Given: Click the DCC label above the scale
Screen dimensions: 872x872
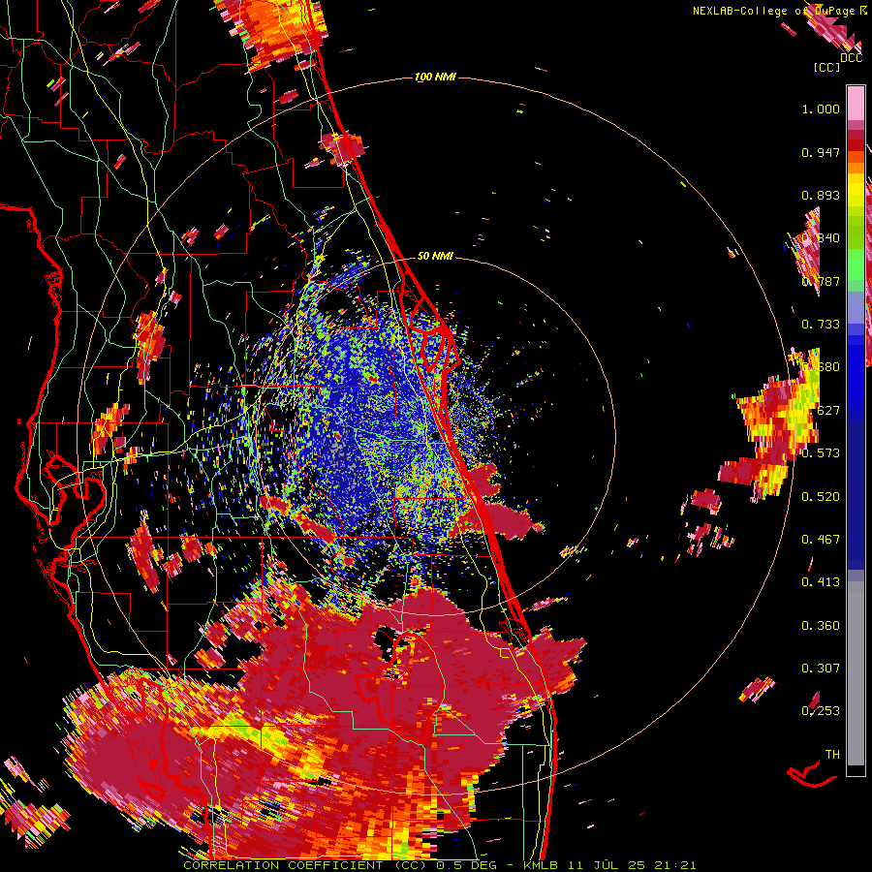Looking at the screenshot, I should click(x=851, y=58).
